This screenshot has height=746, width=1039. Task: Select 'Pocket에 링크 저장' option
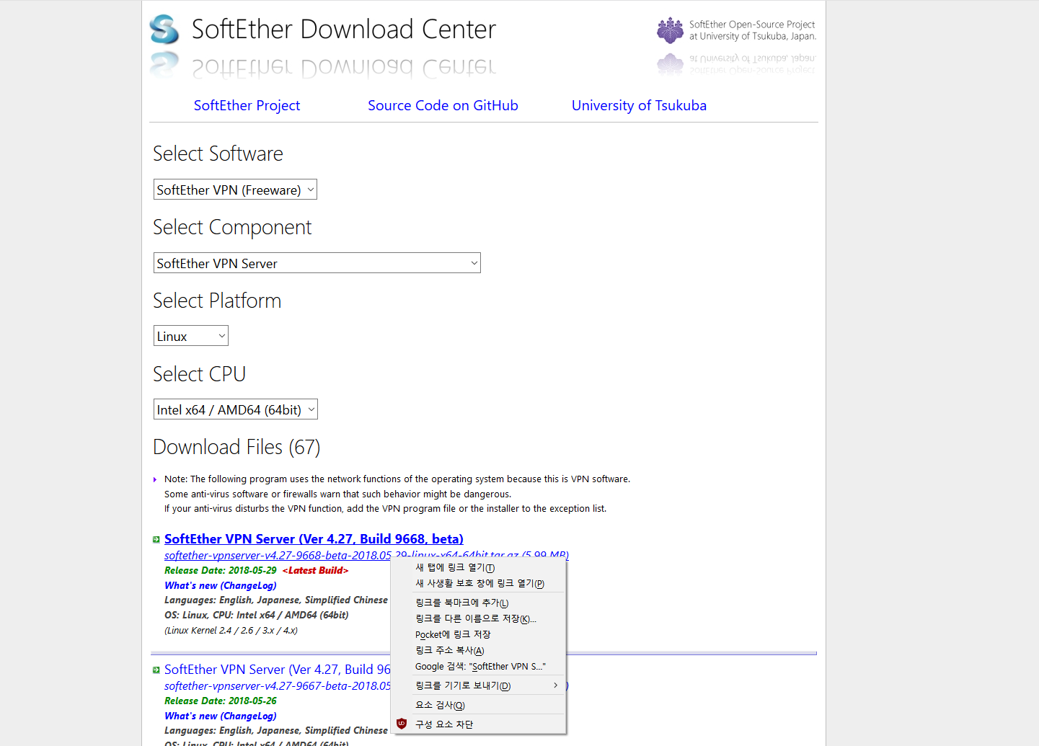[x=452, y=634]
